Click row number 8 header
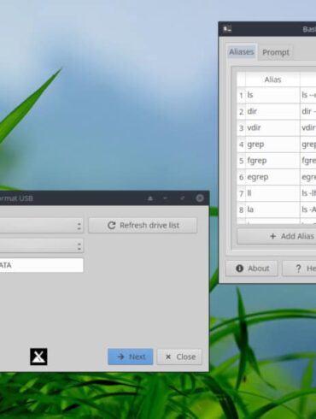Viewport: 316px width, 419px height. click(241, 210)
